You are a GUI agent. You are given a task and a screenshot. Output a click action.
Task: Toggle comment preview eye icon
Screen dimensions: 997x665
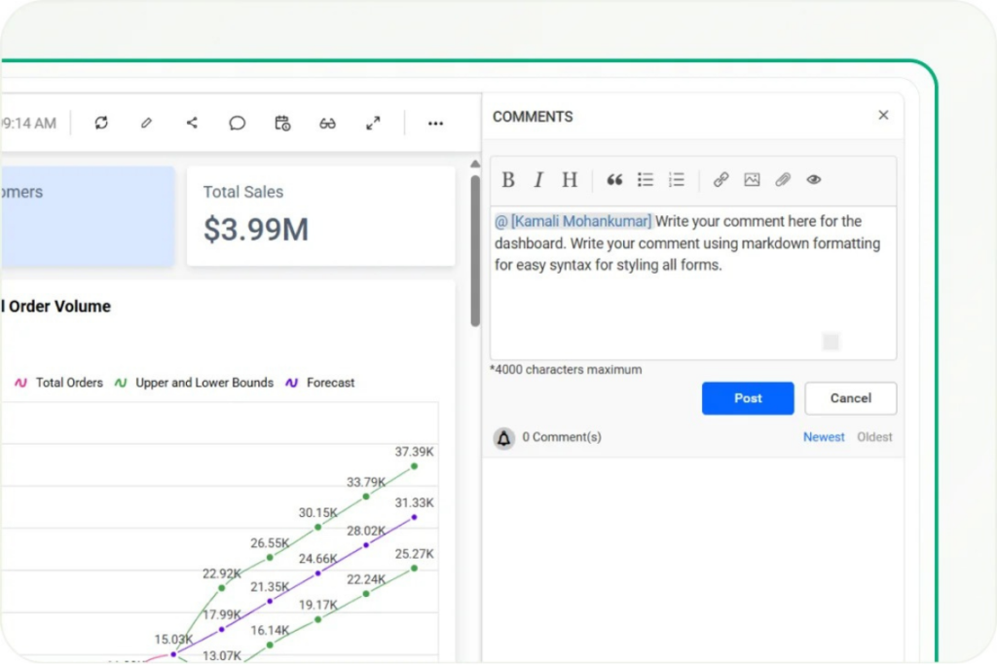tap(814, 180)
